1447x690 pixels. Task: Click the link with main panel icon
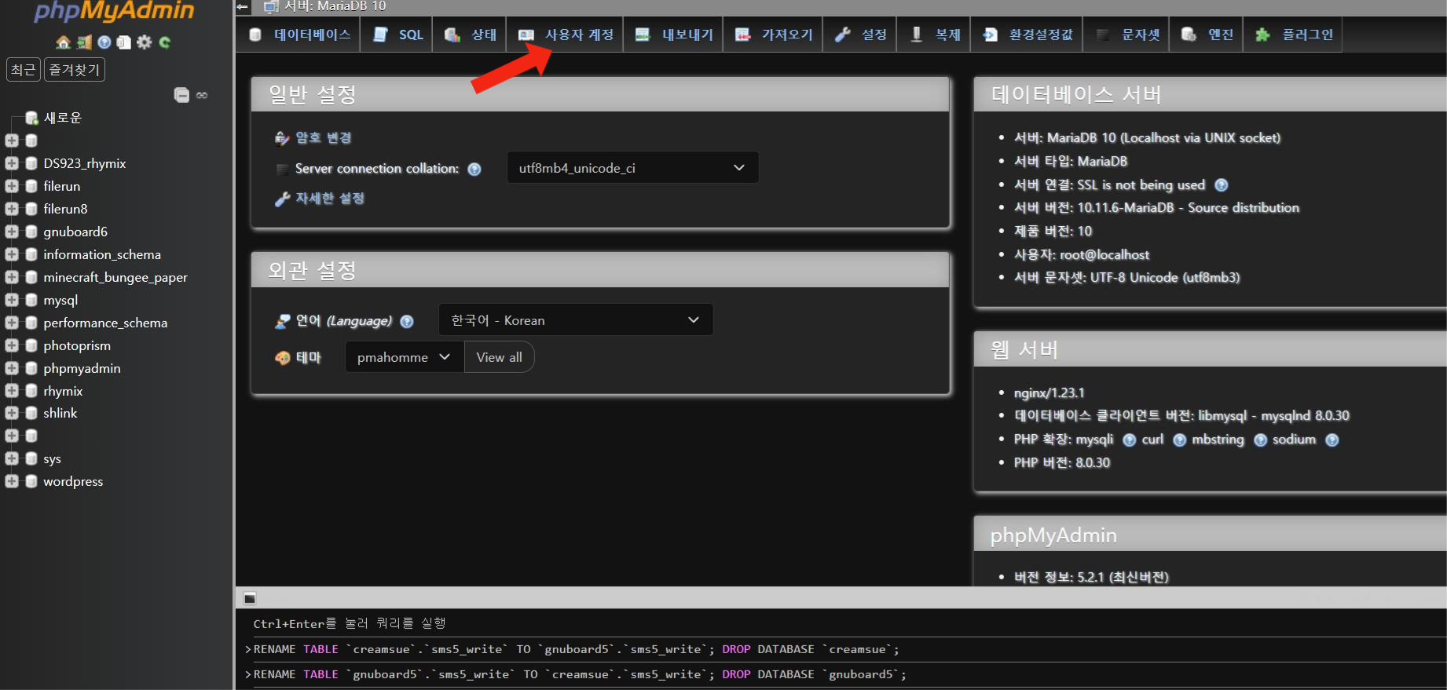(x=202, y=95)
